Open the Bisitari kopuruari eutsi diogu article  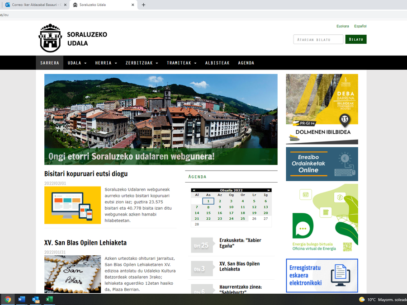click(x=86, y=174)
